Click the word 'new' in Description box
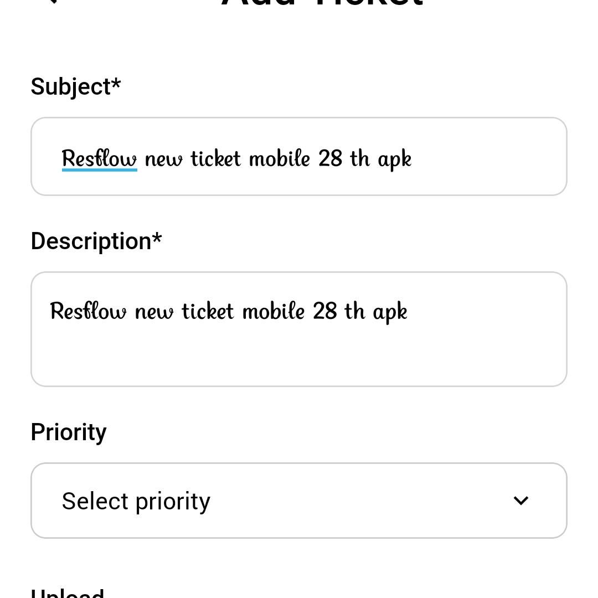Screen dimensions: 598x598 tap(154, 311)
